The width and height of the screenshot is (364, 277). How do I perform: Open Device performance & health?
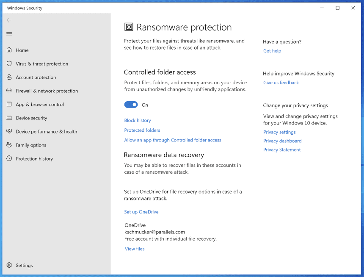47,132
